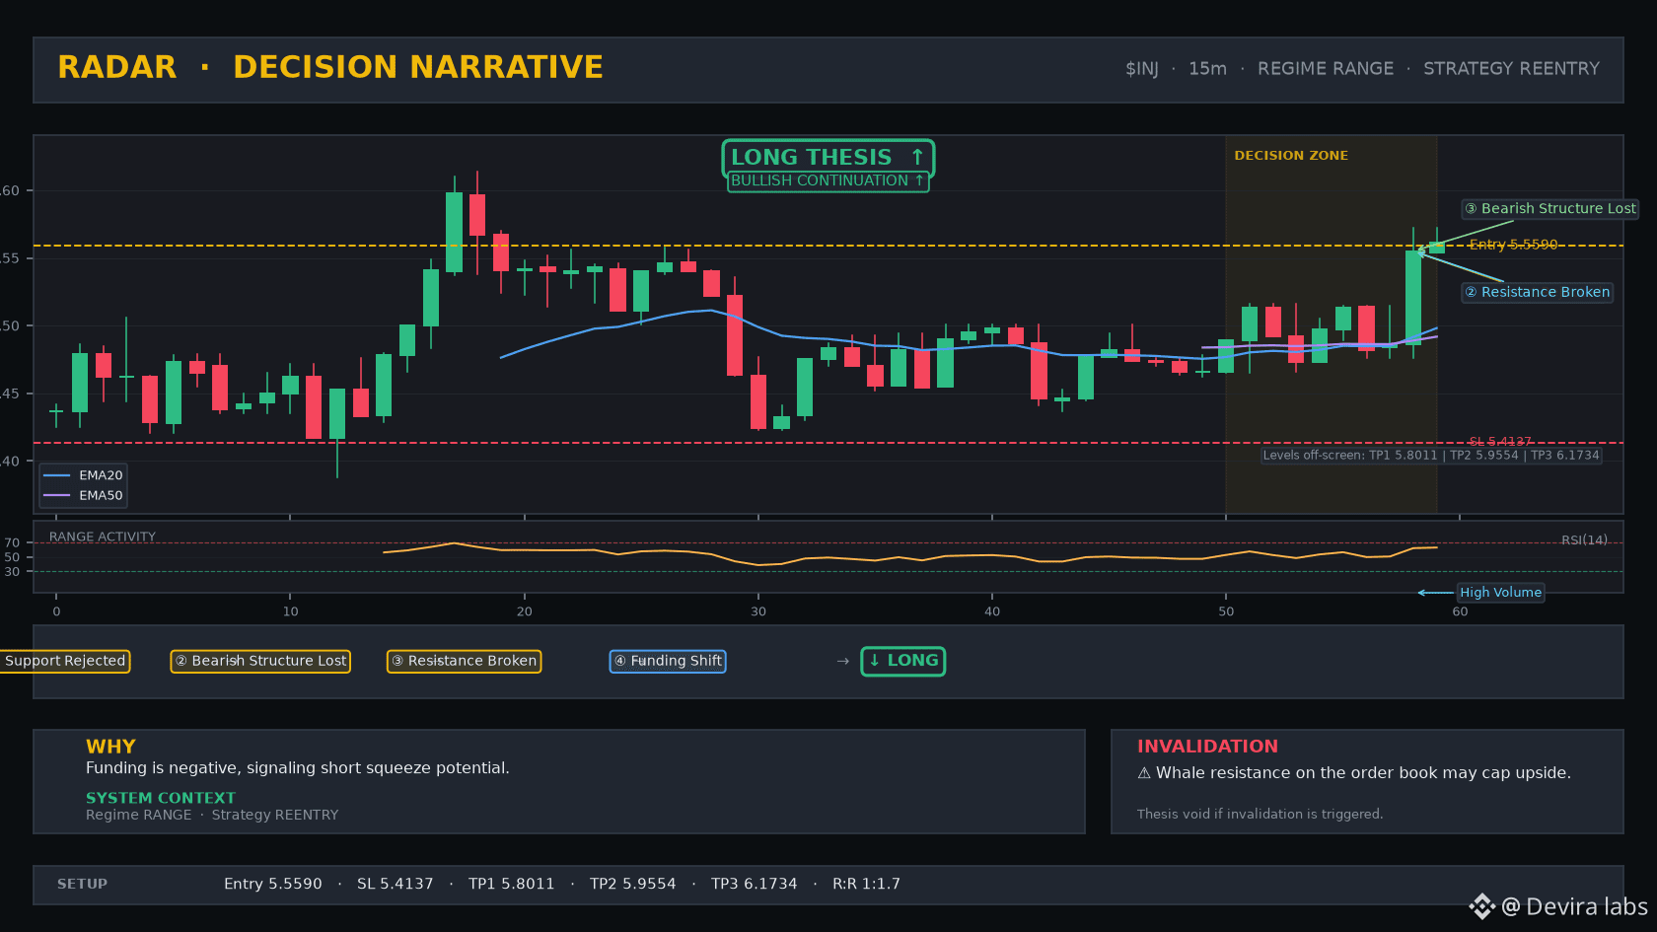This screenshot has height=932, width=1657.
Task: Click the EMA20 blue line legend swatch
Action: pyautogui.click(x=57, y=475)
